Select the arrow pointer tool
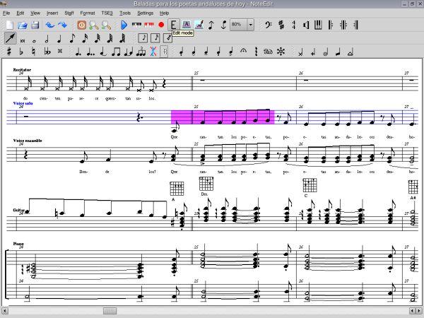Screen dimensions: 424x318 11,38
